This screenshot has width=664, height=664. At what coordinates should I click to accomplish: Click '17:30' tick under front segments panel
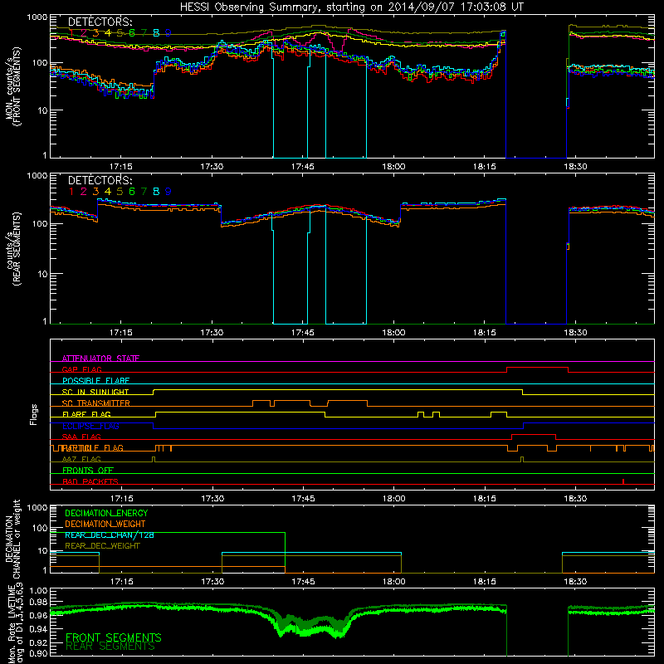[212, 167]
